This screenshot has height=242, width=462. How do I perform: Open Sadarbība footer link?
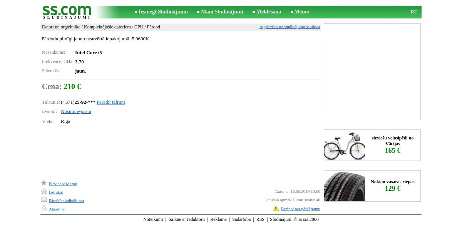(241, 220)
